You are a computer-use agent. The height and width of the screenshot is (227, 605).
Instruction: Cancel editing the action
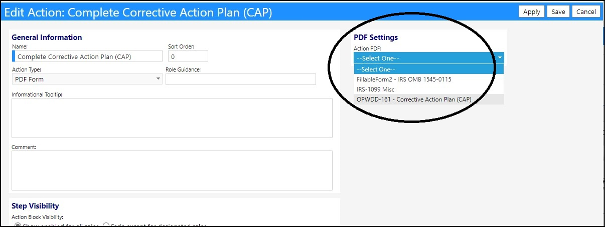pos(586,11)
